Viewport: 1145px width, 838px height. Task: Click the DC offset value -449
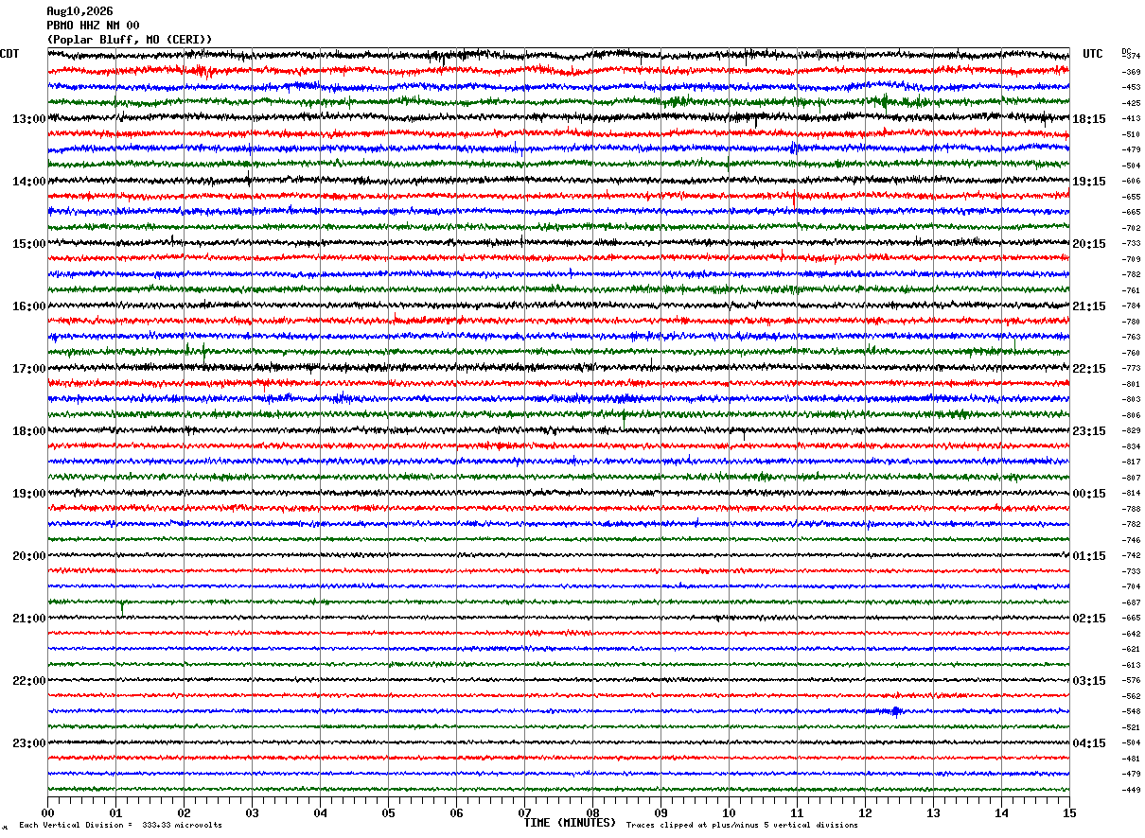pyautogui.click(x=1131, y=790)
